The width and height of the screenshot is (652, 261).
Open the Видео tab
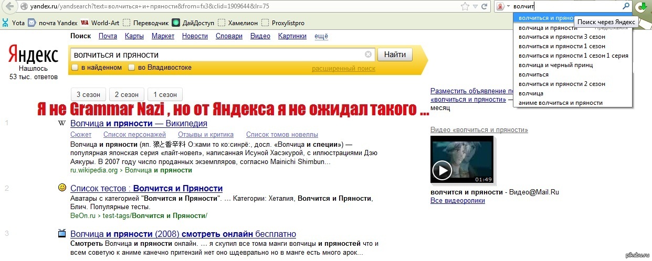pyautogui.click(x=260, y=36)
